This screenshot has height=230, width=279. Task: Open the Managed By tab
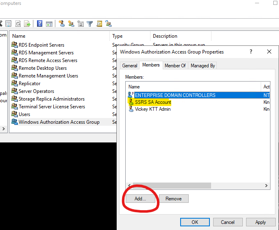[203, 66]
